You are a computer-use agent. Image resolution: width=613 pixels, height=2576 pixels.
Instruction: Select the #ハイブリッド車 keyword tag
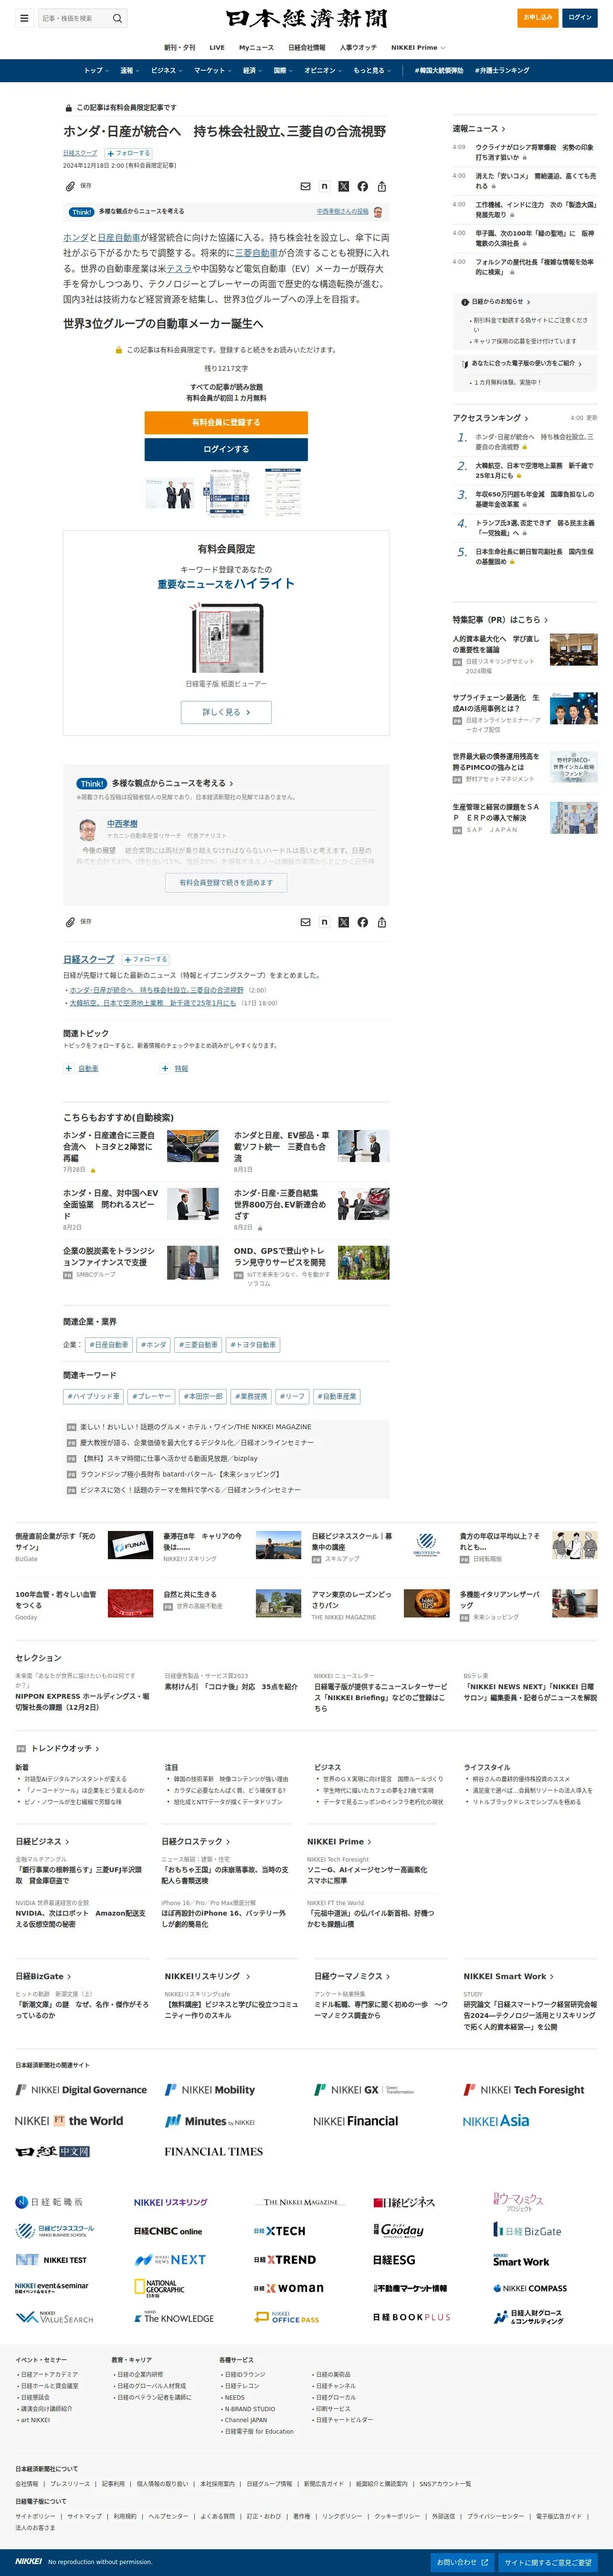coord(94,1396)
